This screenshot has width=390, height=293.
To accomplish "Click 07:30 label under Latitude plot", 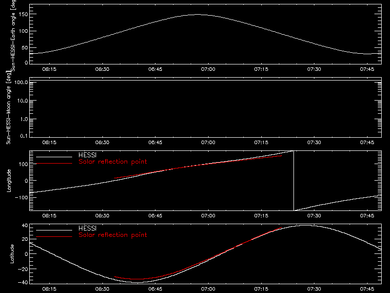I will point(314,289).
